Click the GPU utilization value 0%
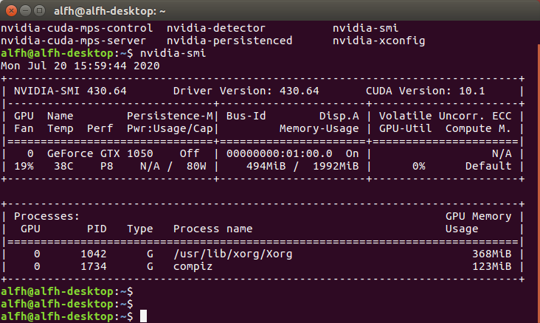 (418, 166)
